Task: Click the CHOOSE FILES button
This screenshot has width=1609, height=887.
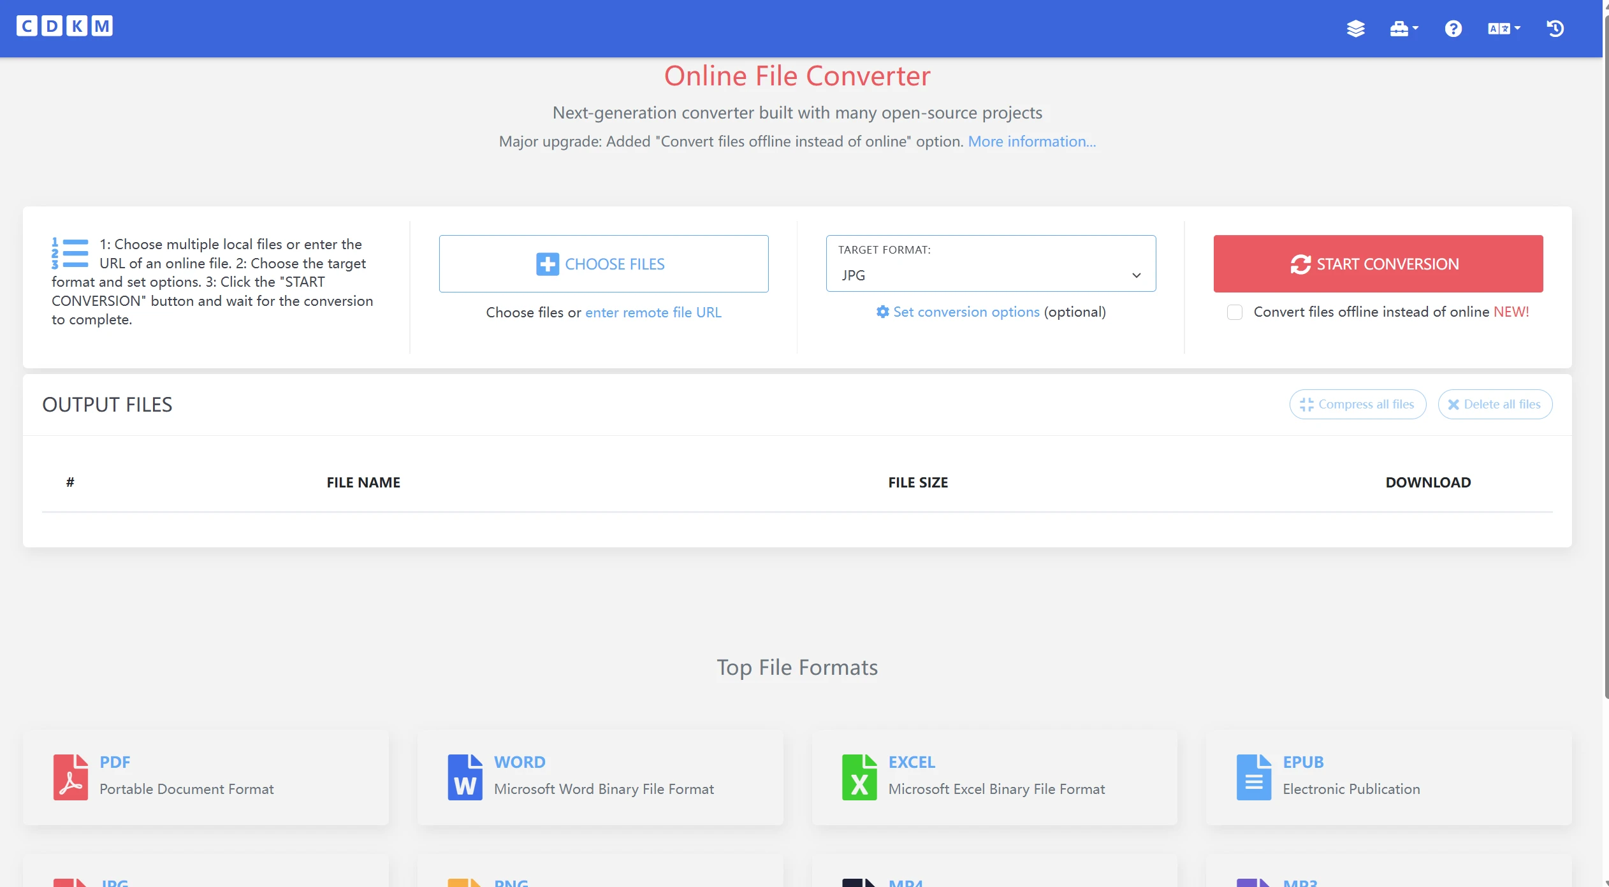Action: [x=604, y=264]
